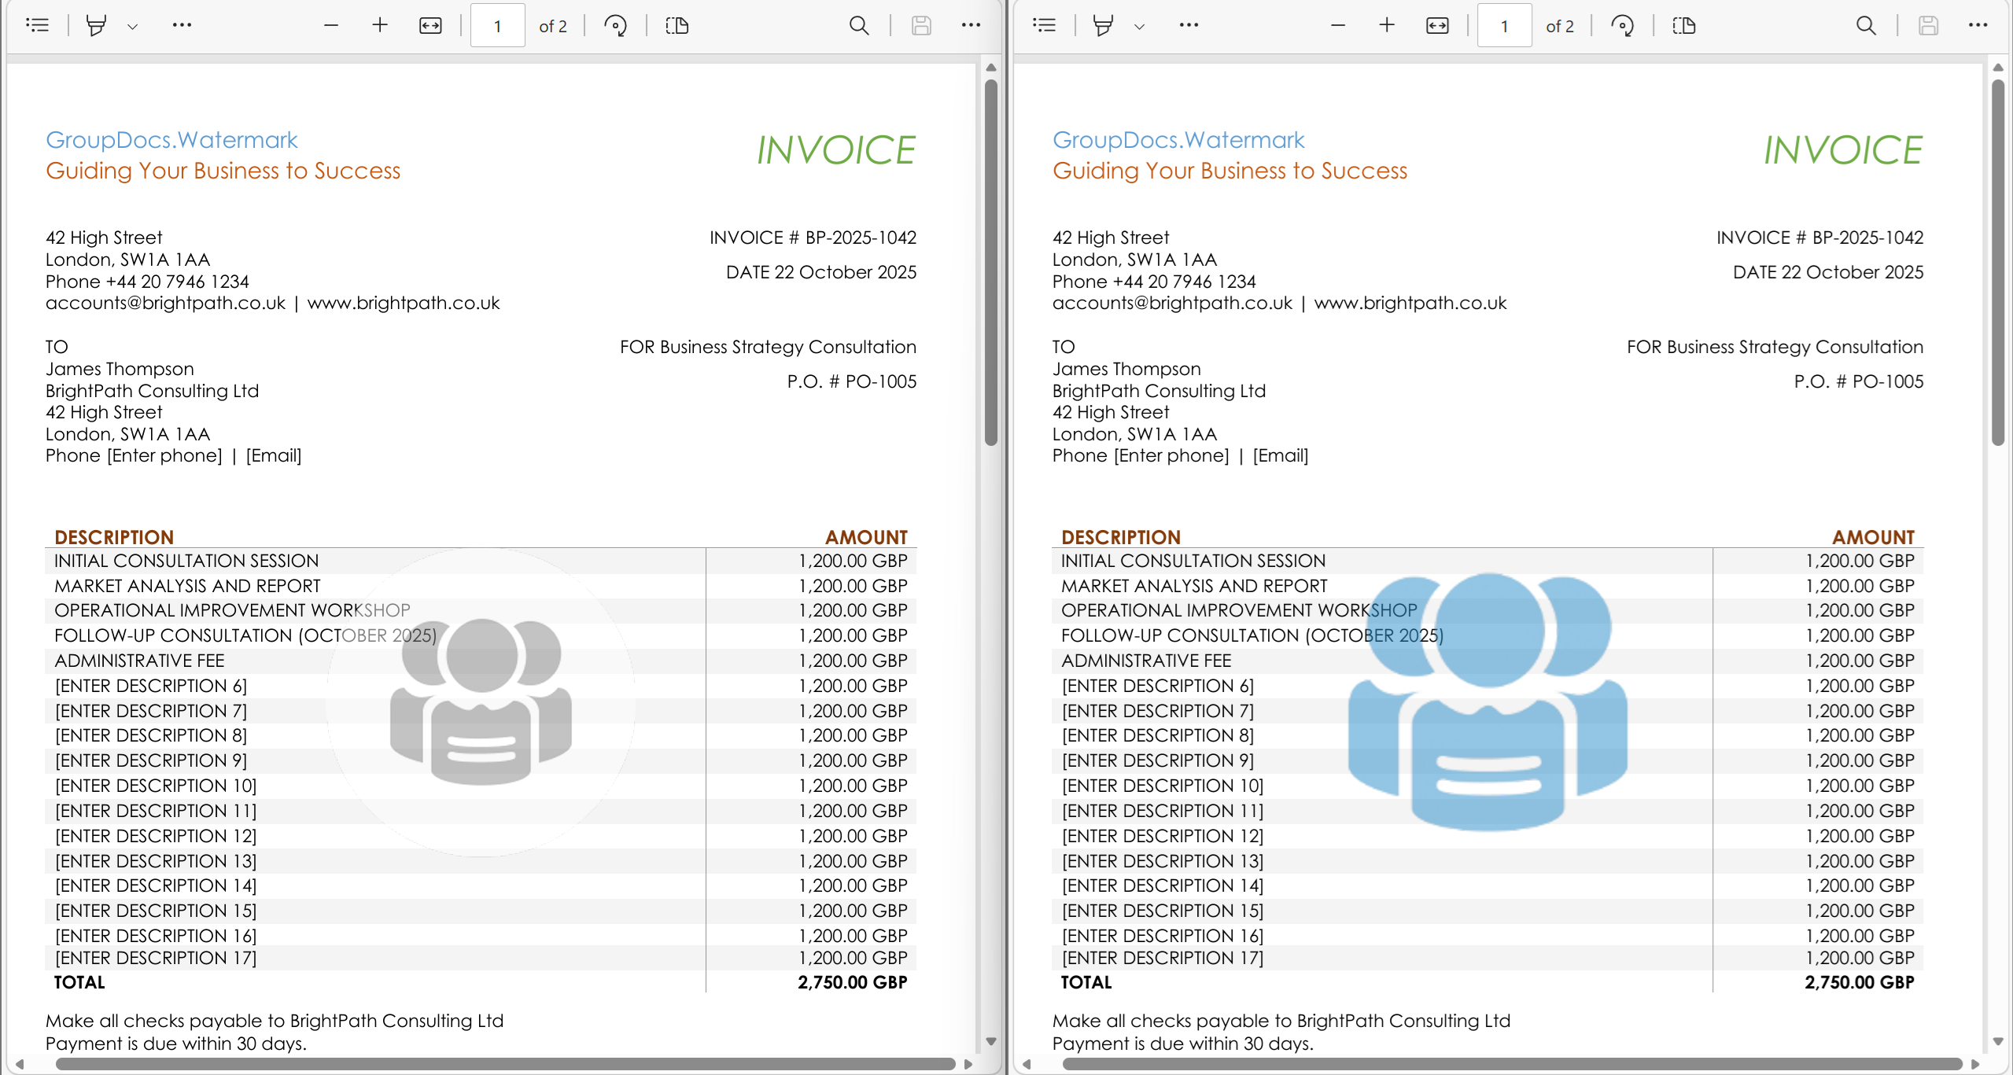Screen dimensions: 2013x1075
Task: Zoom in on the right PDF viewer
Action: [1387, 25]
